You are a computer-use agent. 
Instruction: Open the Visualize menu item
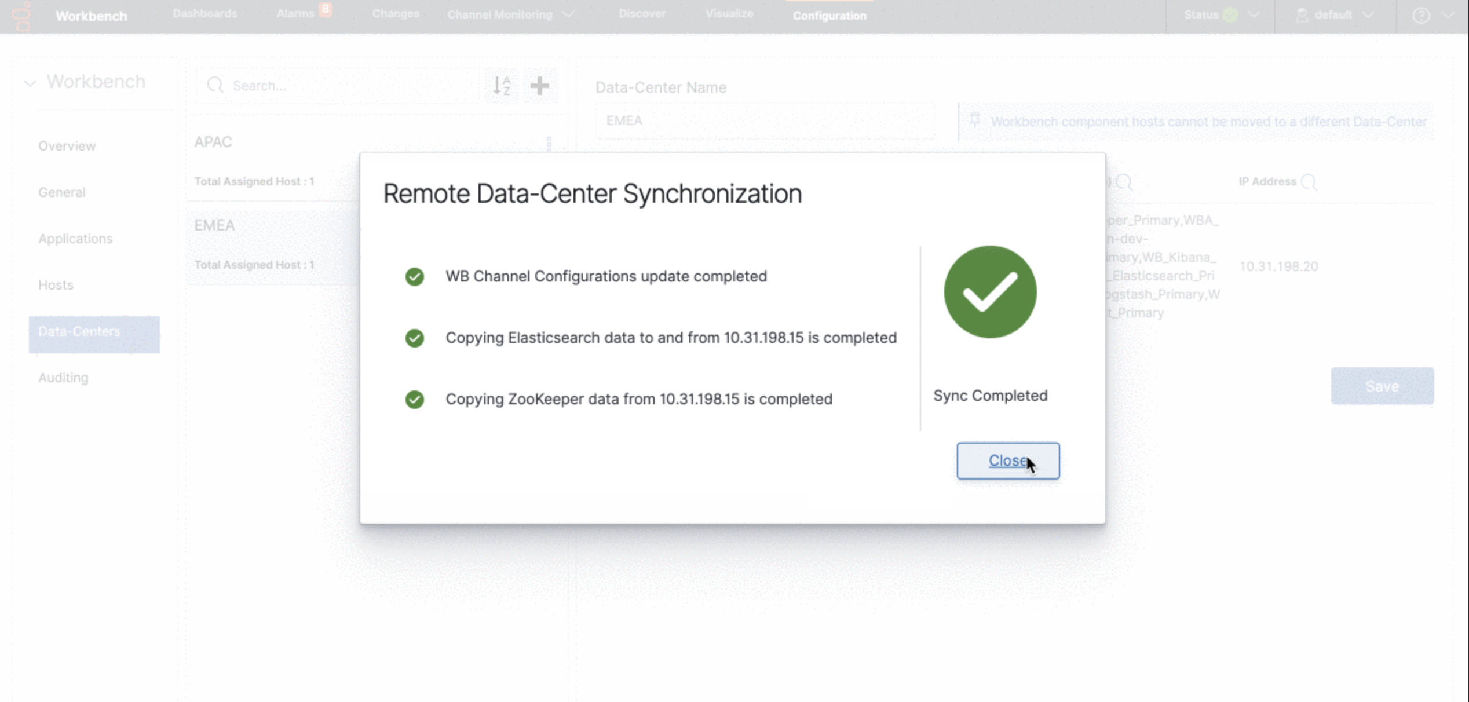coord(729,14)
